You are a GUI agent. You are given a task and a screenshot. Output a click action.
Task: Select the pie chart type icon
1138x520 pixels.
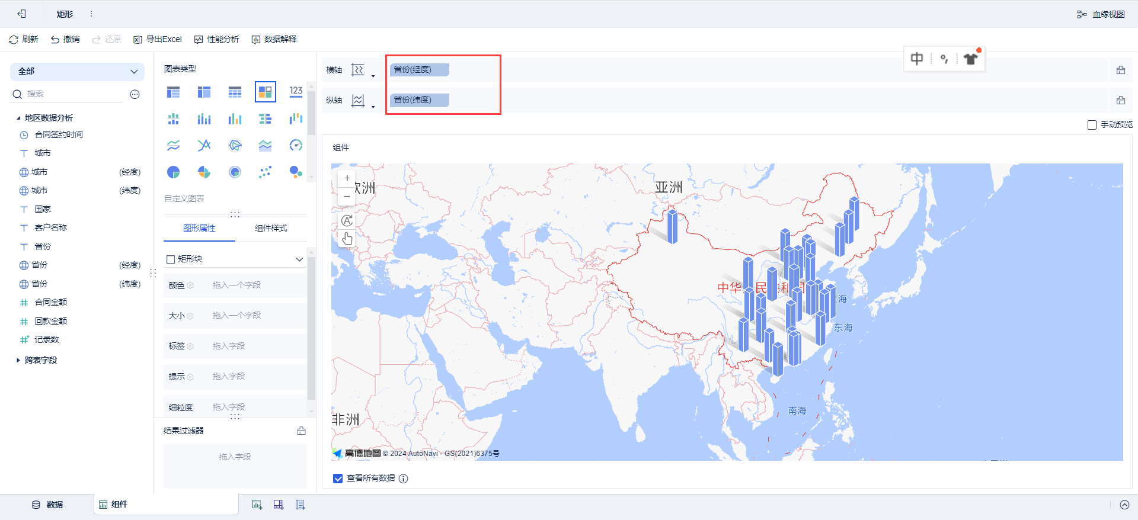[x=173, y=172]
